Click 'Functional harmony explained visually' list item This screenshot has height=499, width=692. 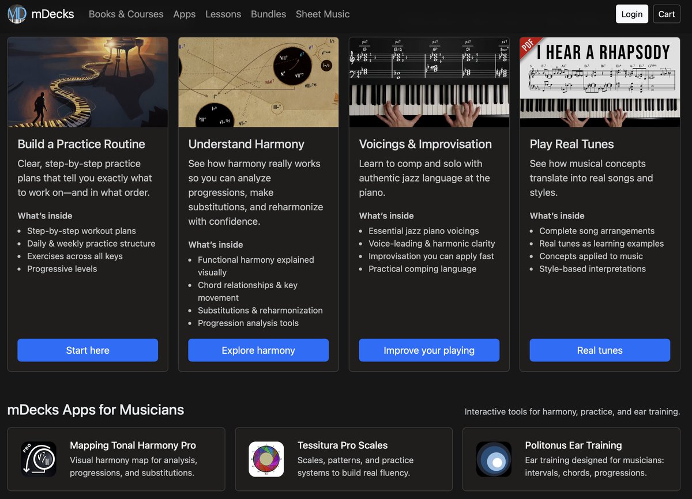256,266
